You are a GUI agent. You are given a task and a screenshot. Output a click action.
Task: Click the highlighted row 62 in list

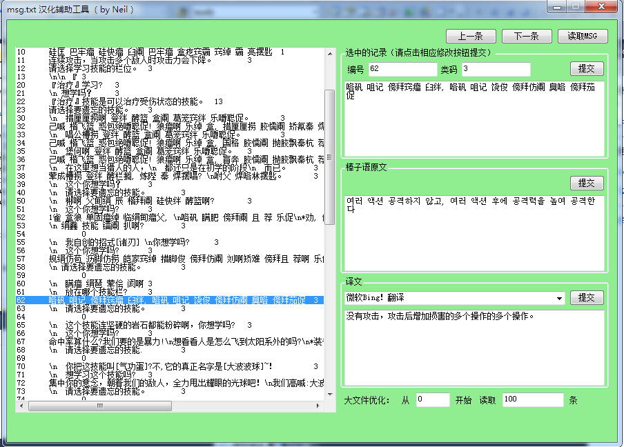coord(173,301)
